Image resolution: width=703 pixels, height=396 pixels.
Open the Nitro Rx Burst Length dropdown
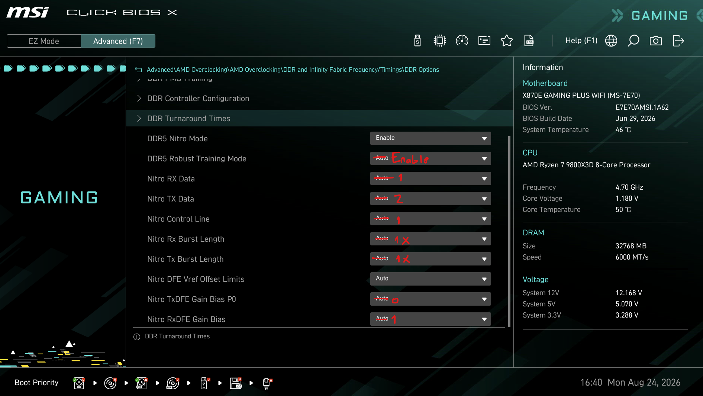click(x=430, y=239)
